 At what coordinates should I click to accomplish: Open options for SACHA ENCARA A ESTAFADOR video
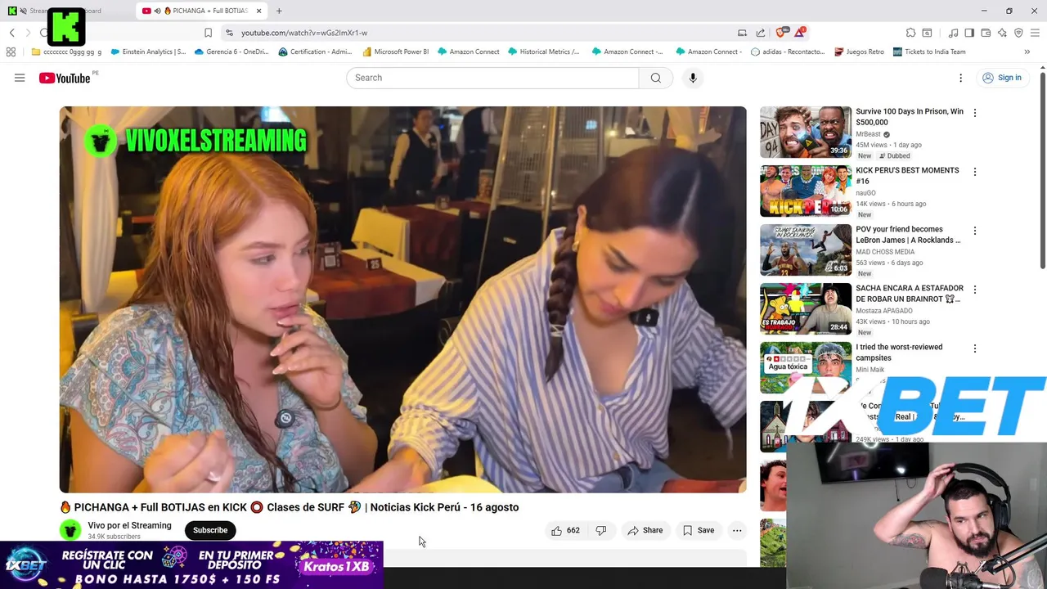pos(974,290)
